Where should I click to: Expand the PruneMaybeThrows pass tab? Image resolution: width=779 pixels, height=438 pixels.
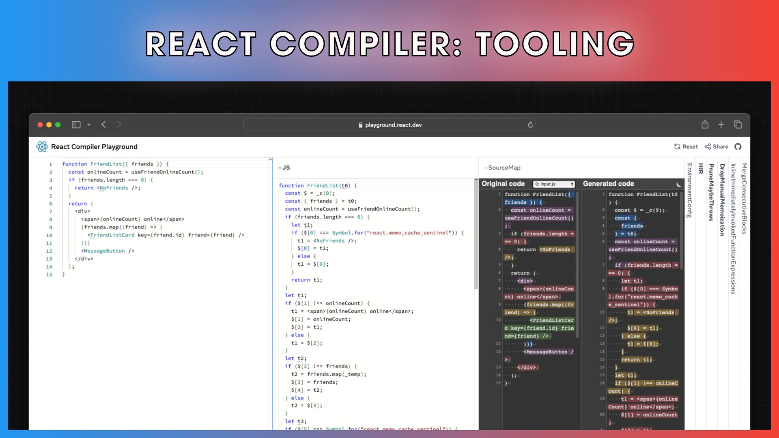click(x=711, y=192)
